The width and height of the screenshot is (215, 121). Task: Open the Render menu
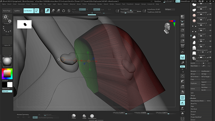100,4
